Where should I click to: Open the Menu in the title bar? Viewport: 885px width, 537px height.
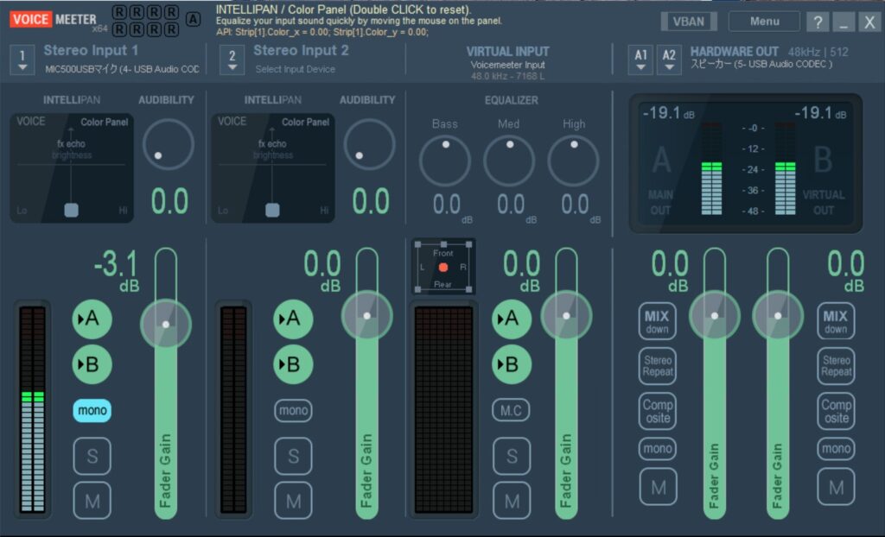764,22
